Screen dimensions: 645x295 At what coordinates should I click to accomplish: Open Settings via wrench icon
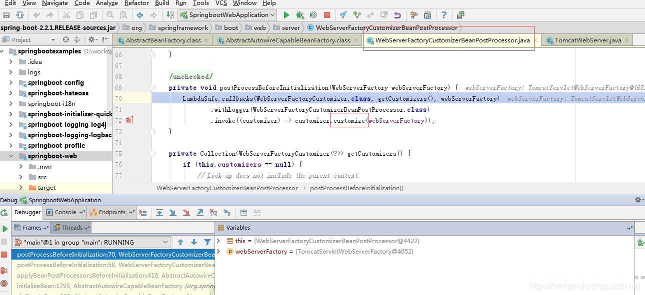coord(414,15)
